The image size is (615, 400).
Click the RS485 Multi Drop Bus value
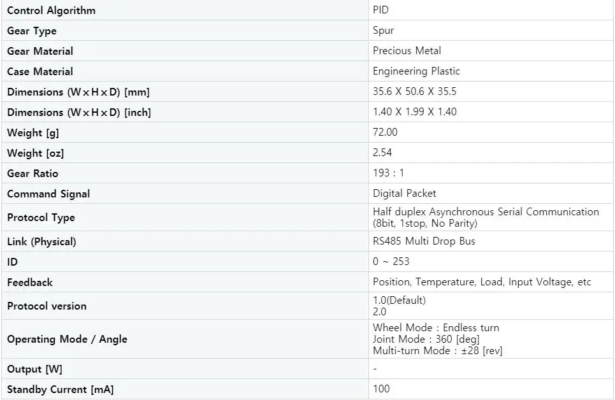click(424, 241)
